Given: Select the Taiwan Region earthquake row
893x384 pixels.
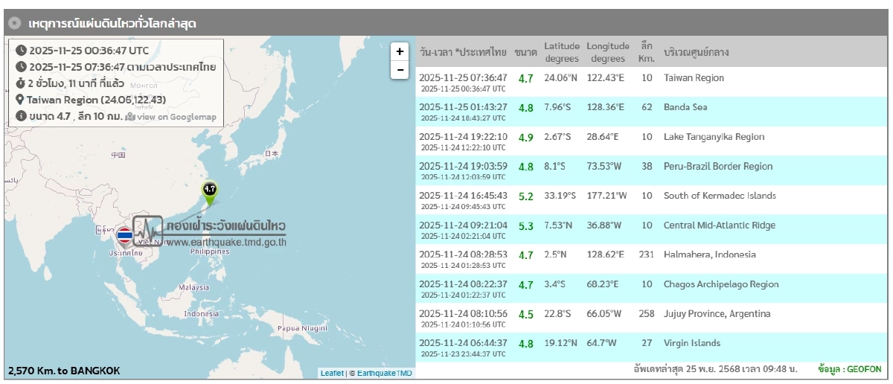Looking at the screenshot, I should [651, 82].
